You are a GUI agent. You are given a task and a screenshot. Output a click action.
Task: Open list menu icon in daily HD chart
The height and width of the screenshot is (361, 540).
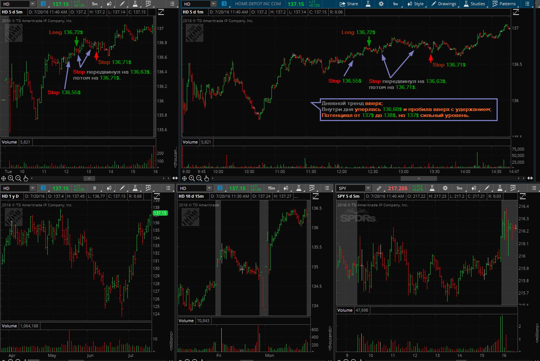[x=168, y=188]
